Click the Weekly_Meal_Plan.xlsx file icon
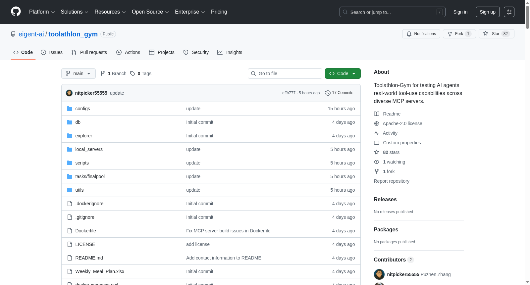This screenshot has height=285, width=530. (x=70, y=271)
